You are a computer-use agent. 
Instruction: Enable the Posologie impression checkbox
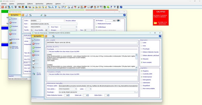click(142, 49)
